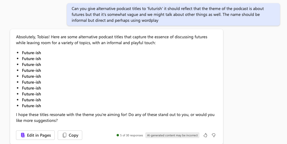Viewport: 287px width, 144px height.
Task: Click the last Future-ish bullet
Action: (x=31, y=106)
